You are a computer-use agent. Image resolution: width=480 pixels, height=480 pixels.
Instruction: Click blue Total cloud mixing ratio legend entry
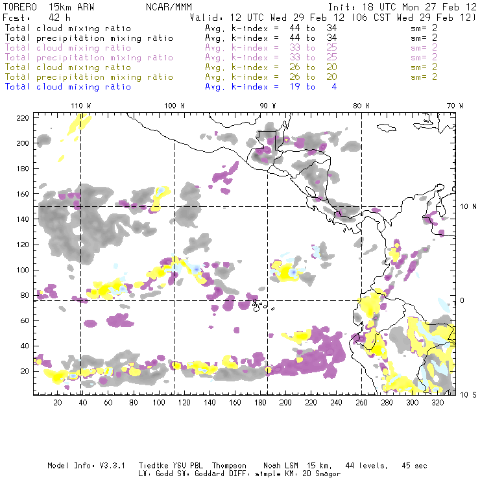67,87
